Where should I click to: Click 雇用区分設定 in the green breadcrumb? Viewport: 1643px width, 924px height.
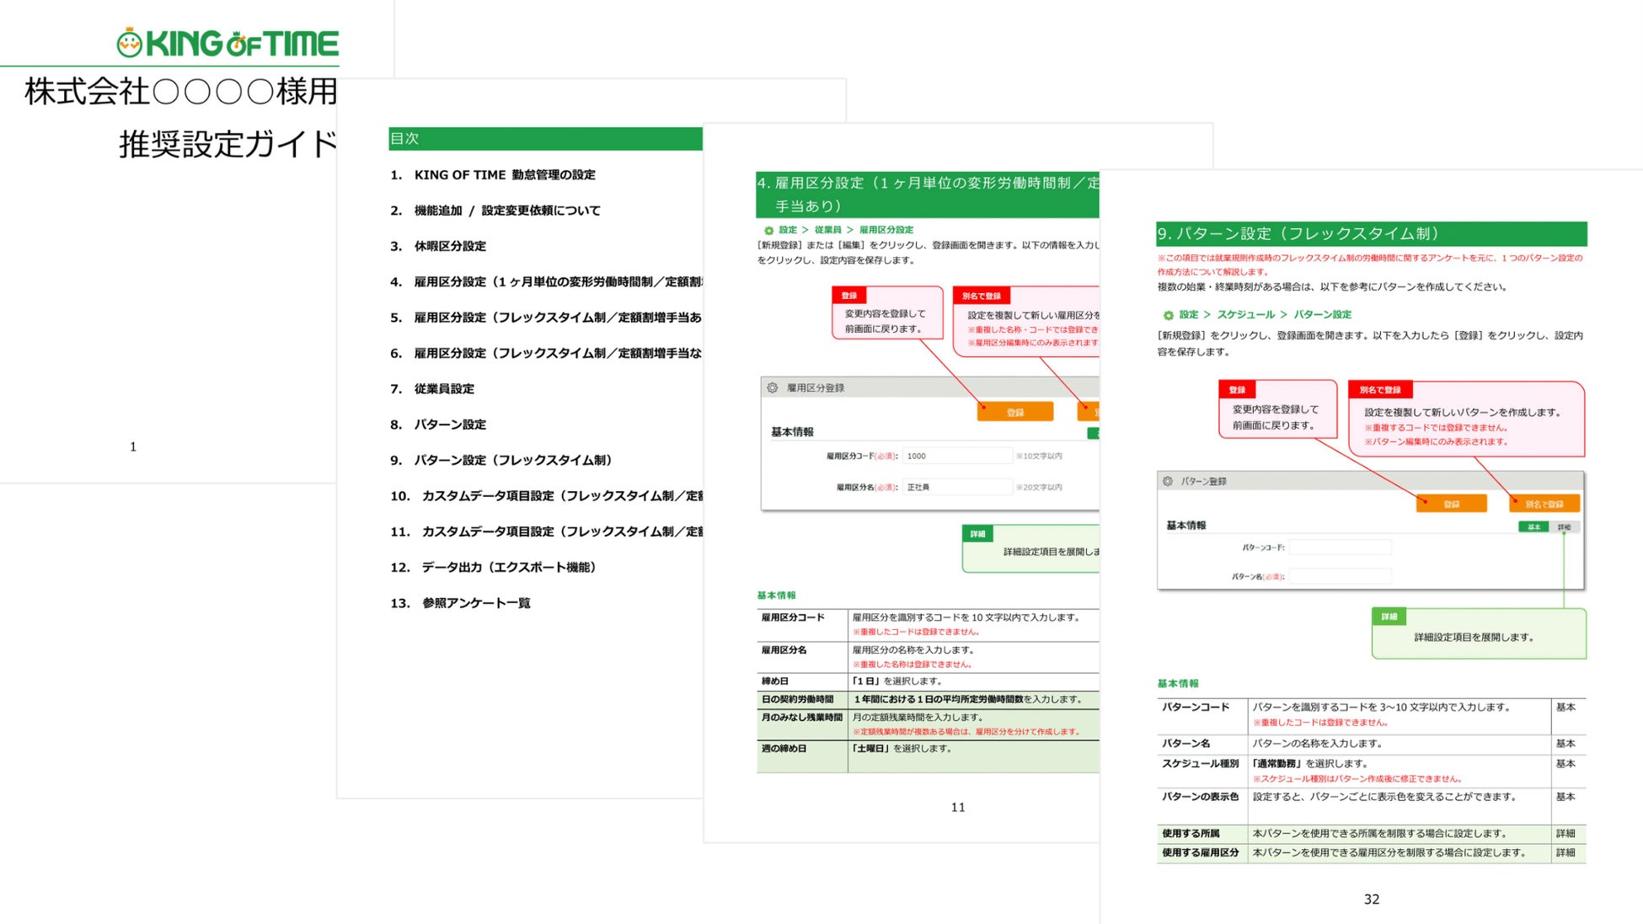click(886, 230)
